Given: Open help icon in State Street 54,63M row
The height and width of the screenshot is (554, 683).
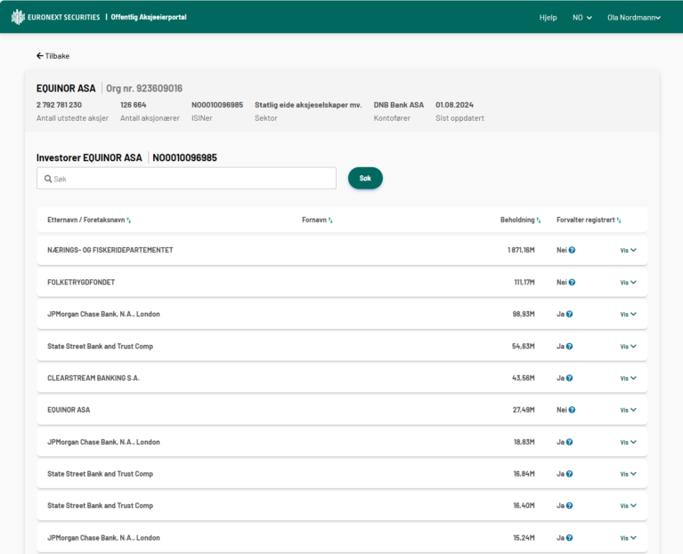Looking at the screenshot, I should point(569,346).
